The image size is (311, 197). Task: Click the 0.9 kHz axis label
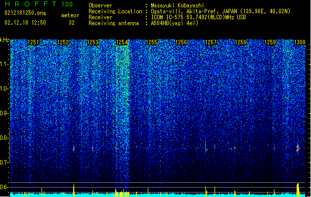pyautogui.click(x=4, y=113)
